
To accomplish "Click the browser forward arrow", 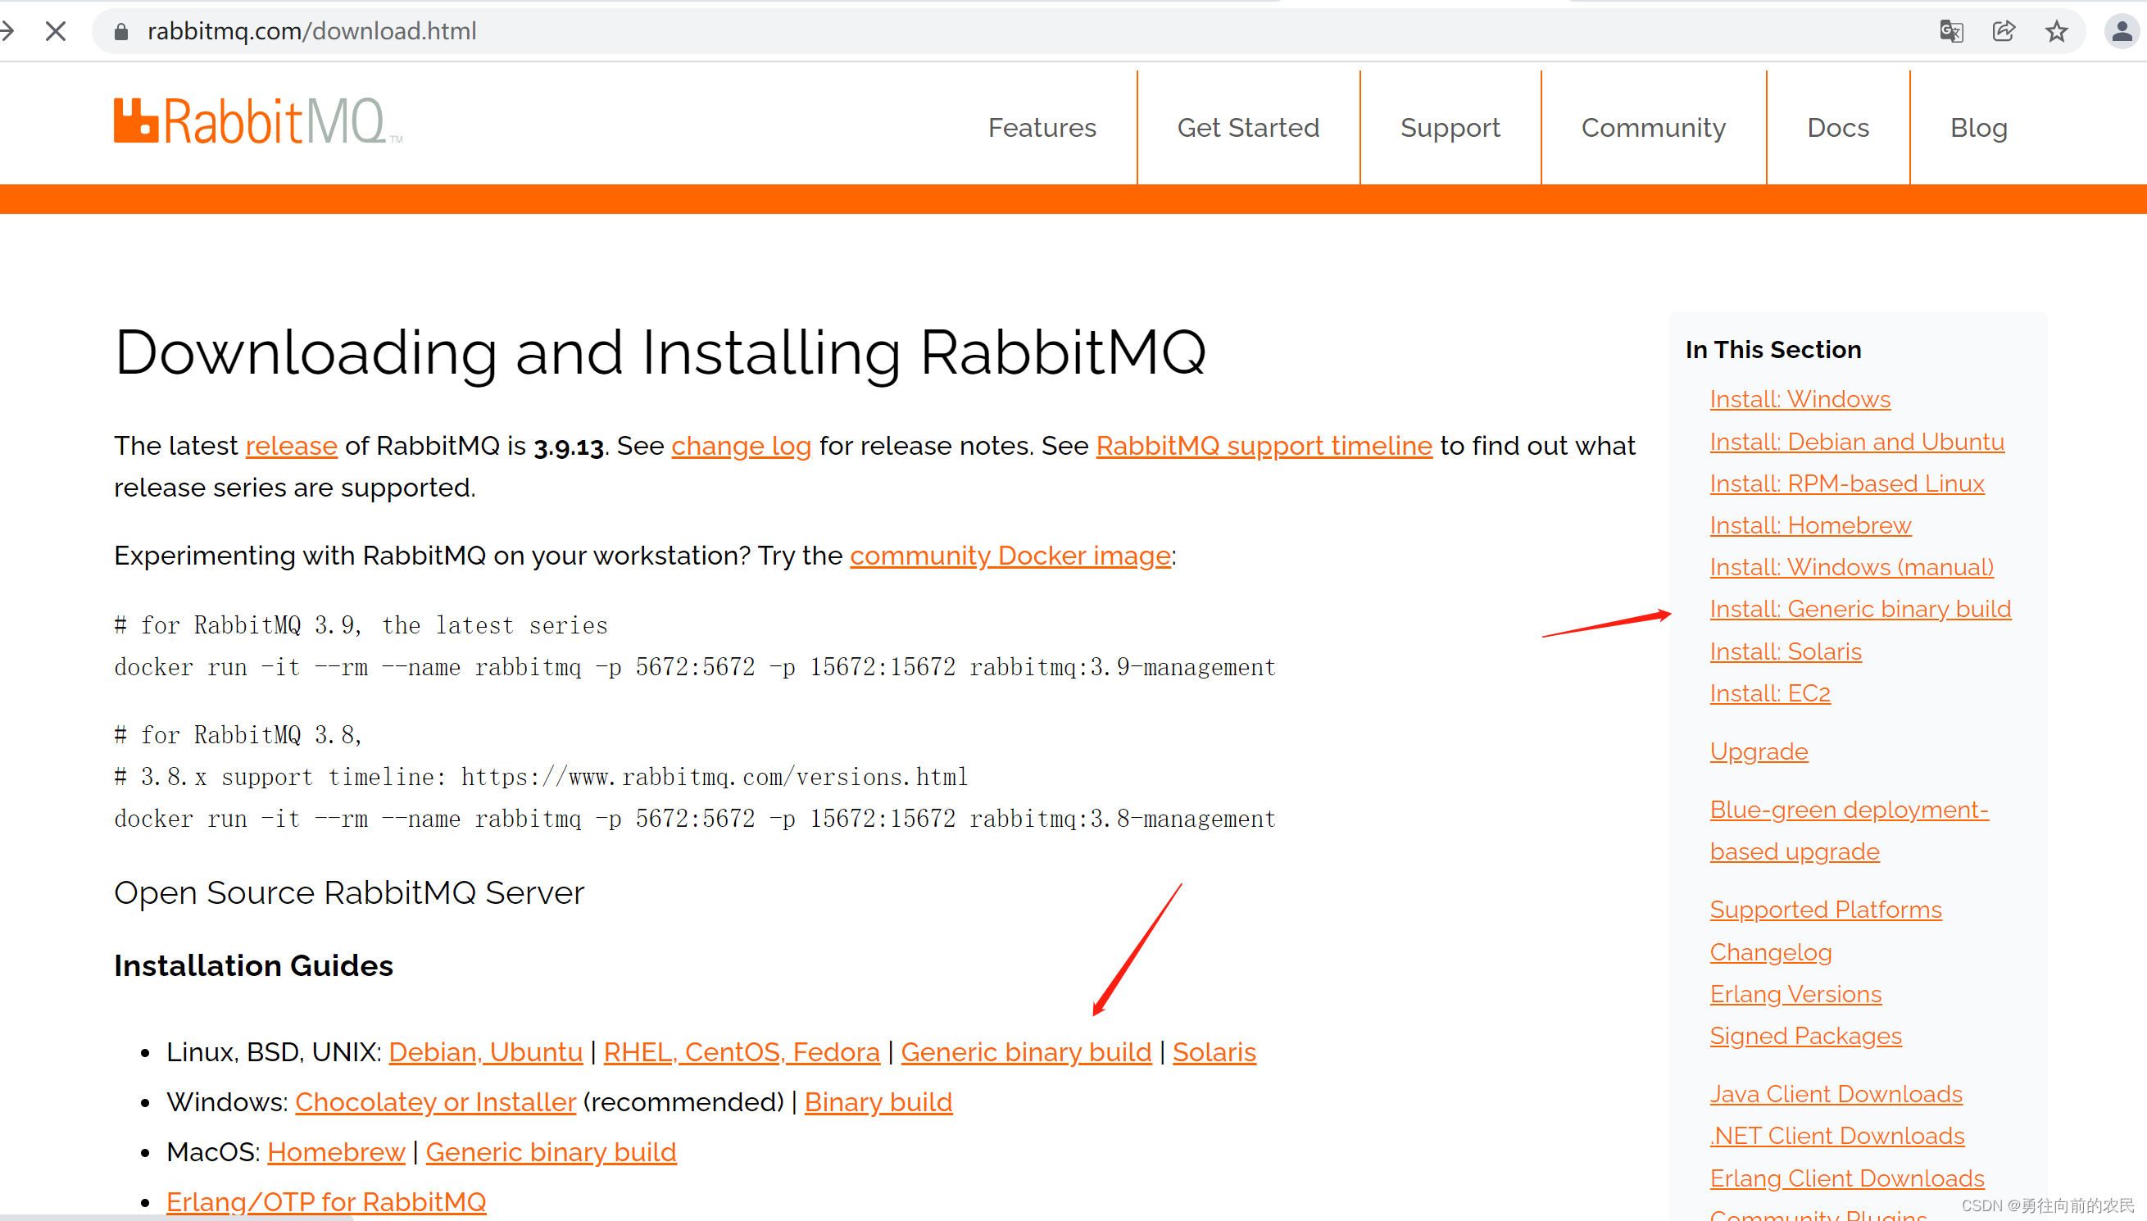I will pos(8,32).
